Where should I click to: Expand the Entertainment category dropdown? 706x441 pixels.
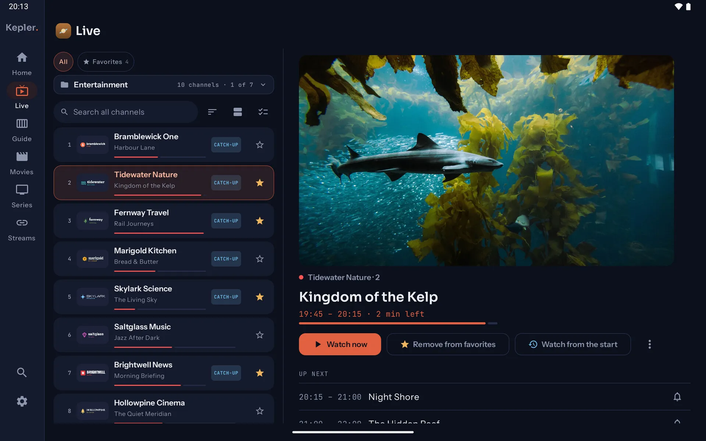[164, 85]
